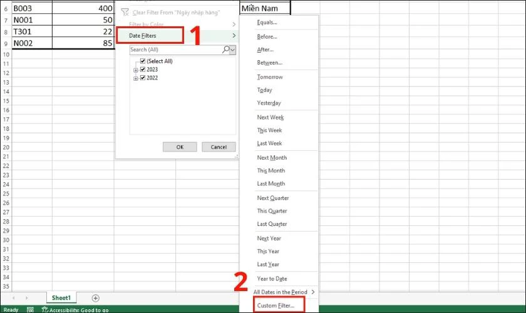Open the Accessibility: Good to go status

click(x=75, y=310)
